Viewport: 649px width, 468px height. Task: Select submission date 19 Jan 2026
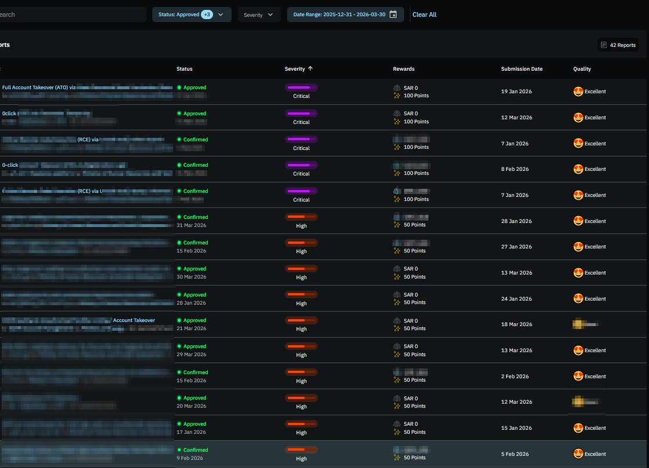(x=516, y=92)
